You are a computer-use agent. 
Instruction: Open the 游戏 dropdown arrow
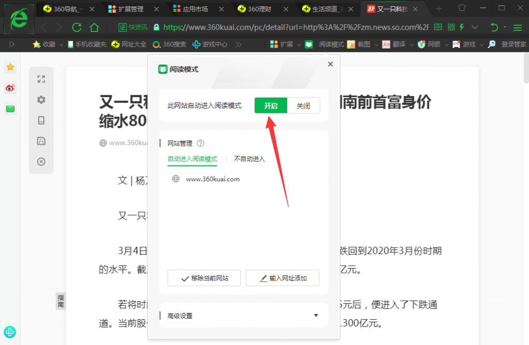481,44
